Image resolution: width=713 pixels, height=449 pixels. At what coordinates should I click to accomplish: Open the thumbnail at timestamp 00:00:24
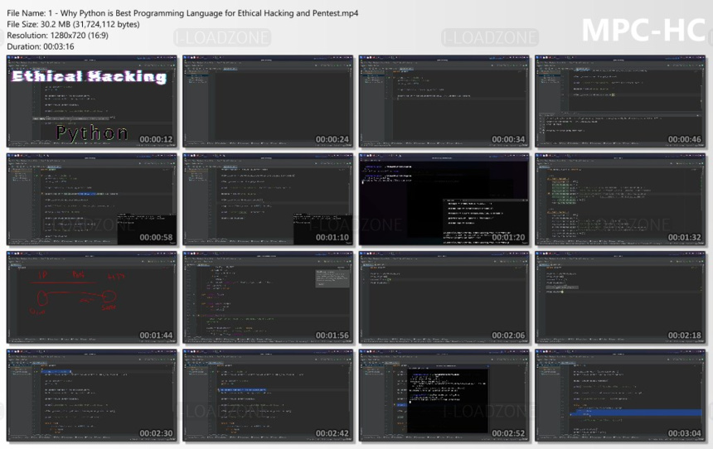[x=268, y=101]
